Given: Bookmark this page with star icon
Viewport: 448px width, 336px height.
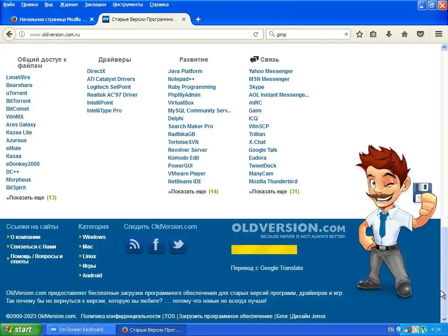Looking at the screenshot, I should click(x=360, y=34).
